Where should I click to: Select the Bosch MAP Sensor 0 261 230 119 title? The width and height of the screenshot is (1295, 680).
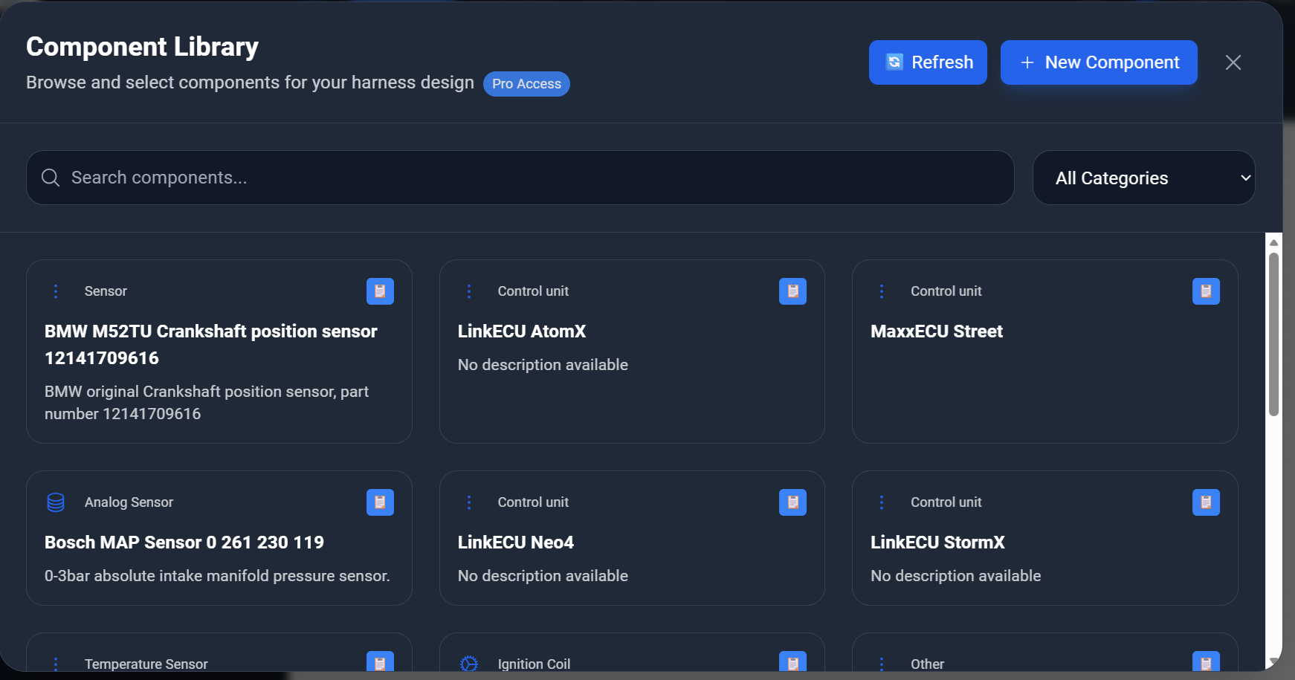pyautogui.click(x=184, y=543)
